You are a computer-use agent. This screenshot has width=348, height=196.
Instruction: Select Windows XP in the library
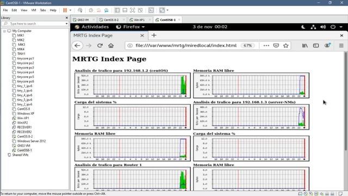26,114
